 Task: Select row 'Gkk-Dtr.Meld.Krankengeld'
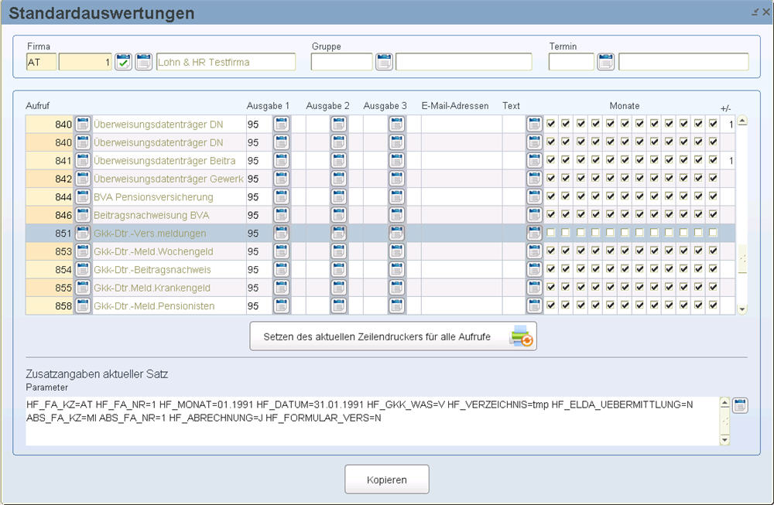pyautogui.click(x=380, y=288)
